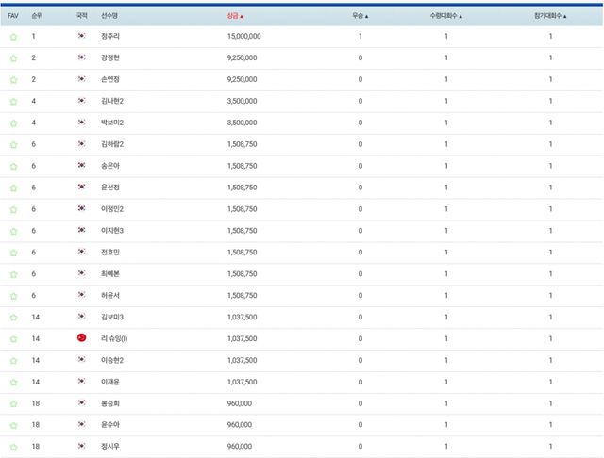The width and height of the screenshot is (604, 458).
Task: Click the star icon beside 전효민
Action: (13, 253)
